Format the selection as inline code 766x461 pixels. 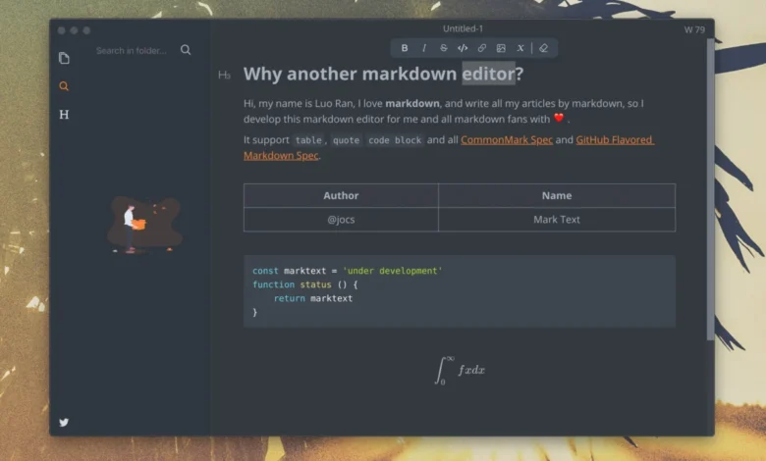pos(463,48)
